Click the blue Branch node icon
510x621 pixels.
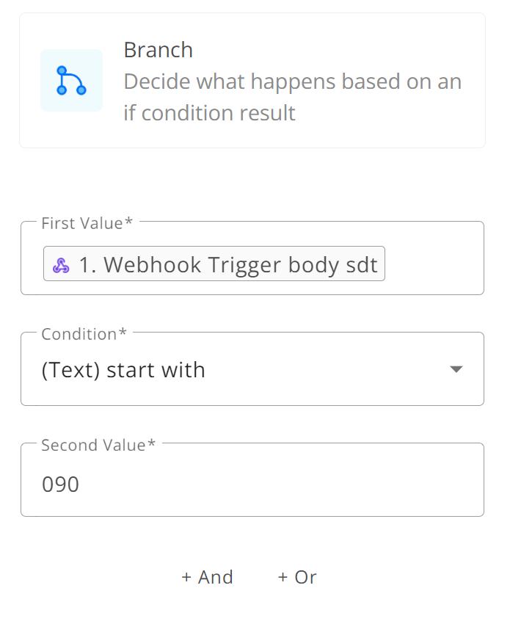pyautogui.click(x=71, y=81)
